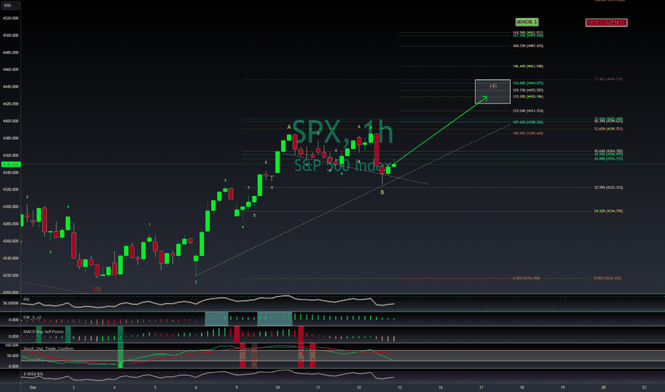
Task: Open the MACD Buy-Sell Points indicator legend
Action: (x=44, y=331)
